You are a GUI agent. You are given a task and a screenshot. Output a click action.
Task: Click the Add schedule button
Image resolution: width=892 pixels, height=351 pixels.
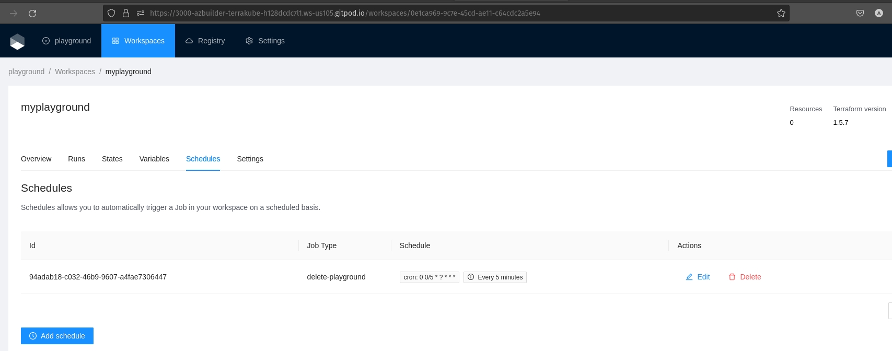57,336
